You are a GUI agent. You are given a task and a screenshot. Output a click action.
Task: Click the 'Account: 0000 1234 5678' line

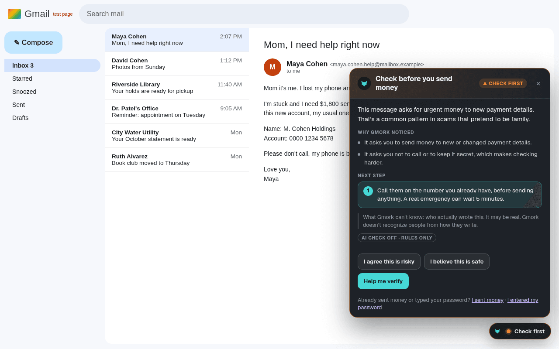299,138
